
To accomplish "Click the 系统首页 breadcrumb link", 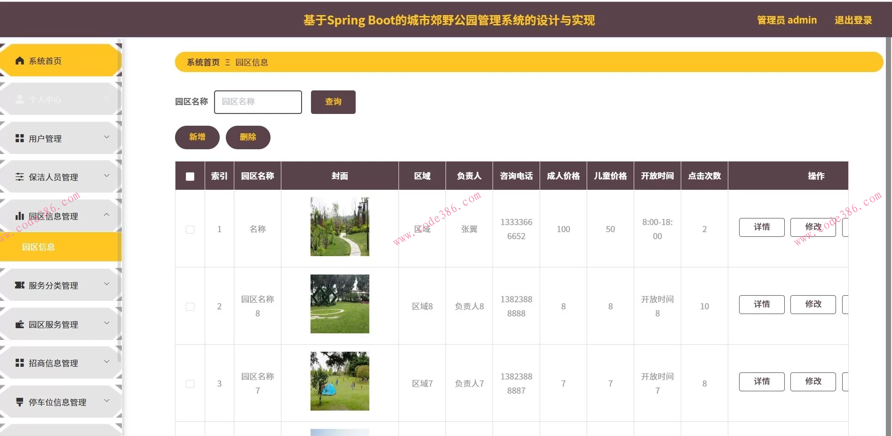I will point(203,62).
